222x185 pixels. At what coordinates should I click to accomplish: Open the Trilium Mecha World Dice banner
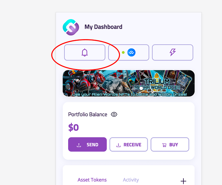point(129,83)
